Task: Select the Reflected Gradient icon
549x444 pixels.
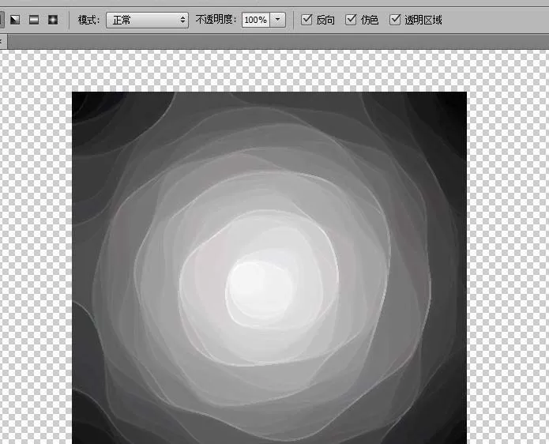Action: 34,20
